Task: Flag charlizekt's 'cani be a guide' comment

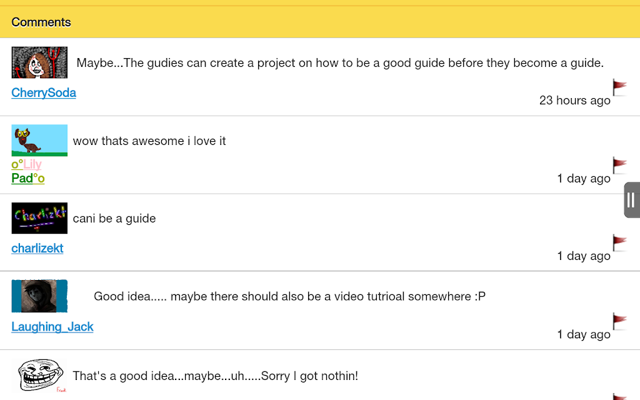Action: [x=619, y=242]
